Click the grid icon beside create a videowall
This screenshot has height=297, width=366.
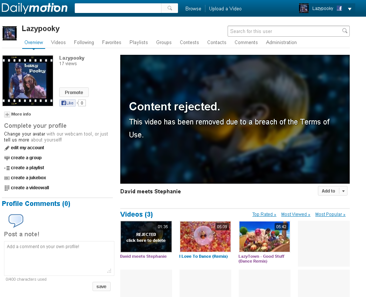click(x=7, y=188)
